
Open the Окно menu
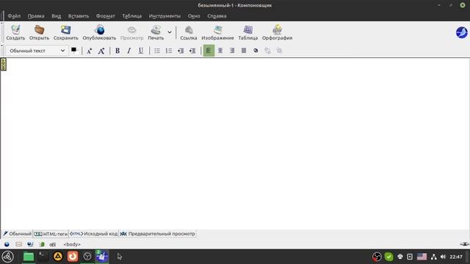(x=194, y=16)
